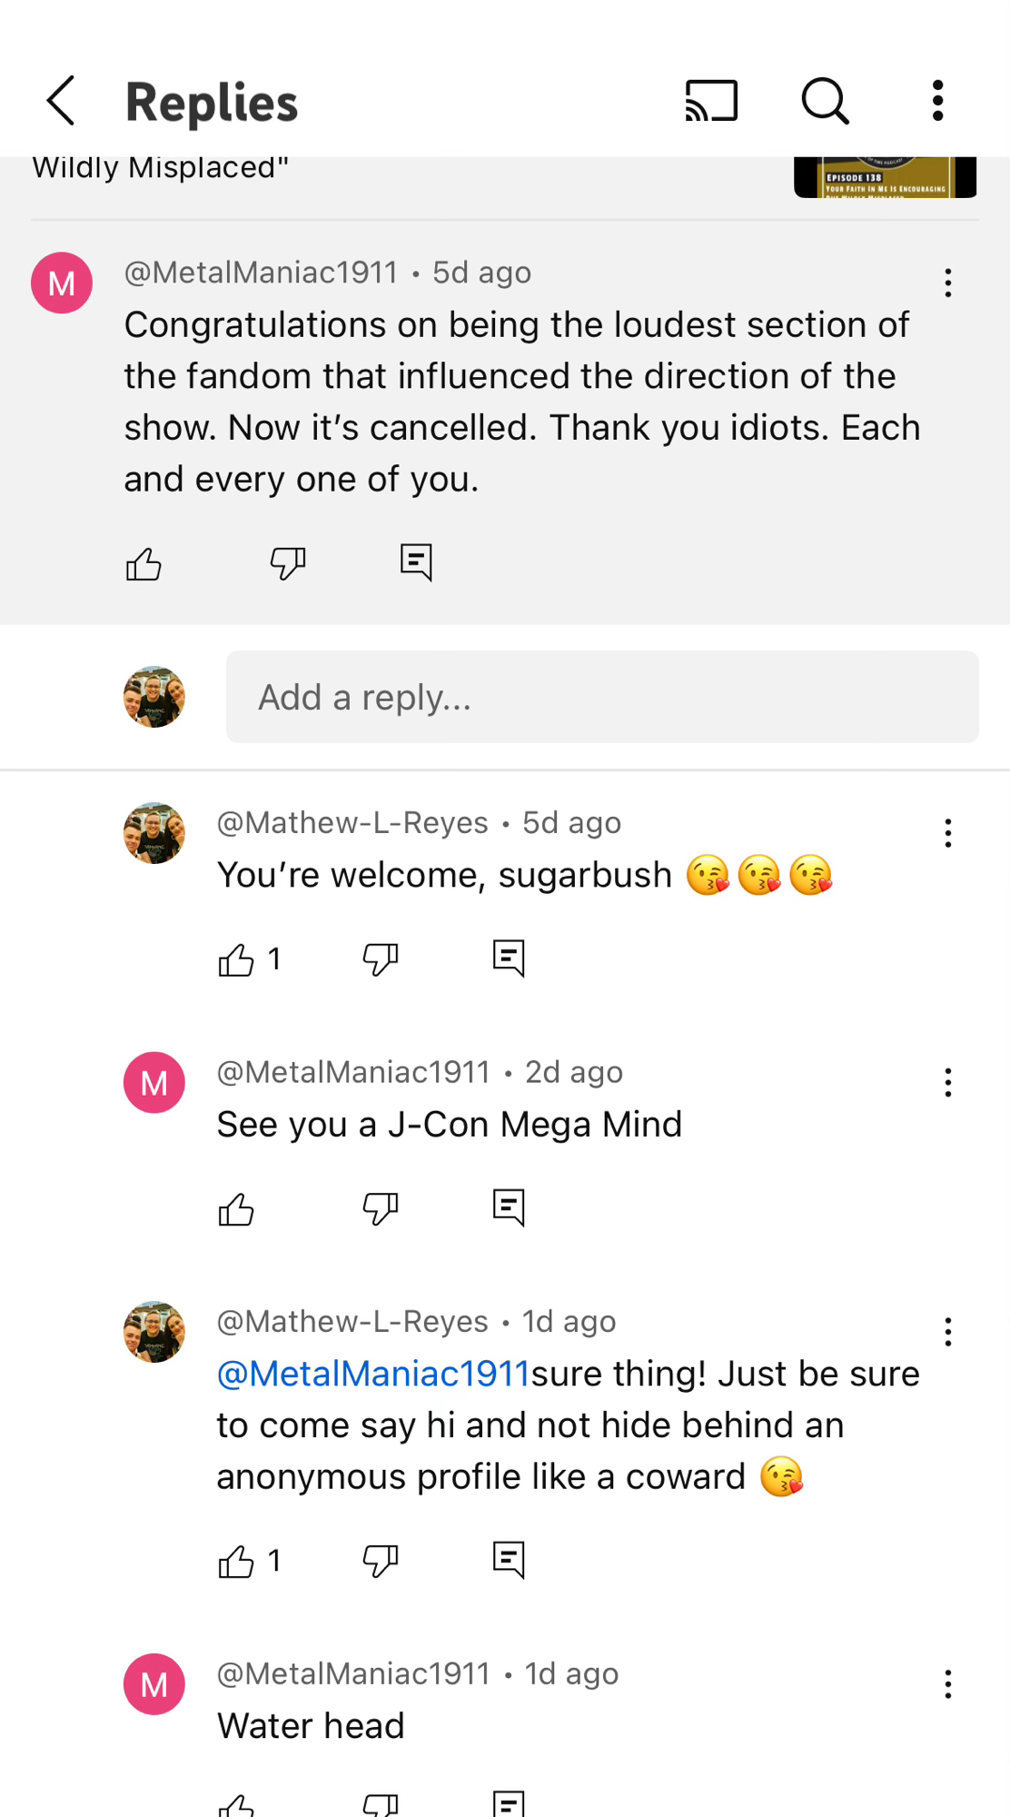1010x1817 pixels.
Task: Open the video thumbnail for Episode 138
Action: [885, 178]
